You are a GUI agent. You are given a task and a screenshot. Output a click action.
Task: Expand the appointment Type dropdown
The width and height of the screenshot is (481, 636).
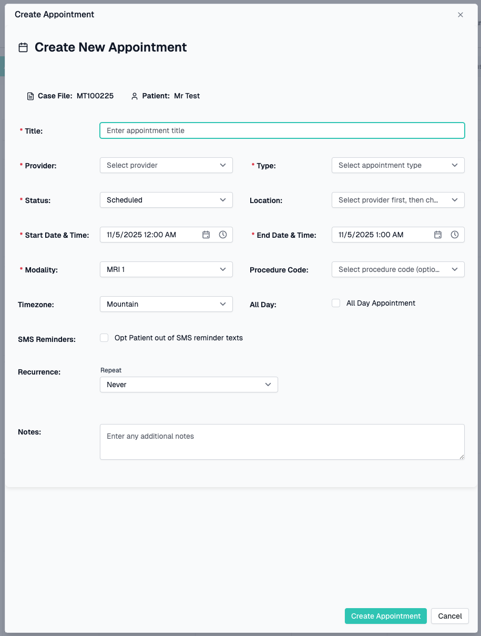(398, 165)
